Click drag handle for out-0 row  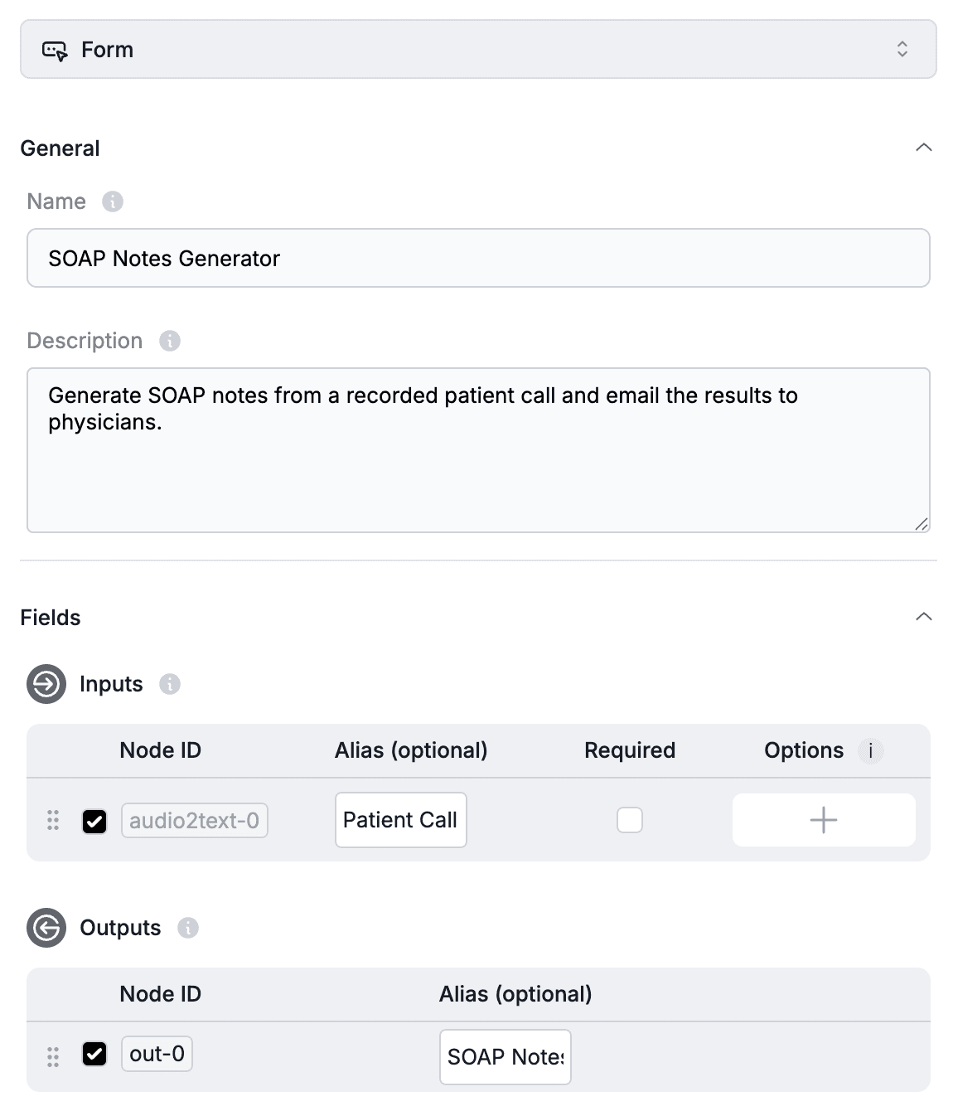pyautogui.click(x=53, y=1057)
